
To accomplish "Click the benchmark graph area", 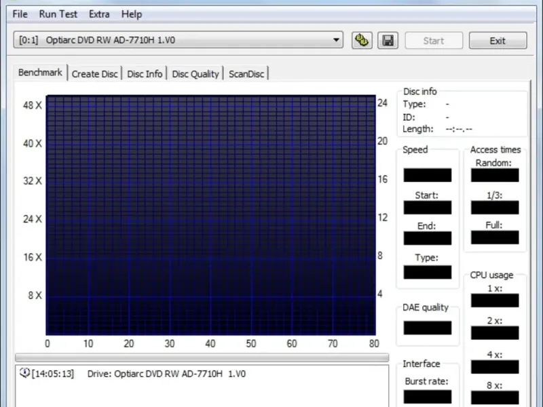I will [x=210, y=215].
